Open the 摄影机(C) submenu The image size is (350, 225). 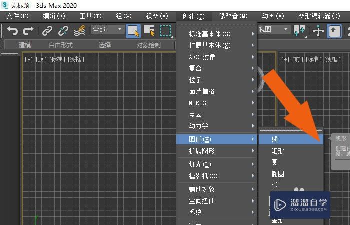pyautogui.click(x=216, y=176)
